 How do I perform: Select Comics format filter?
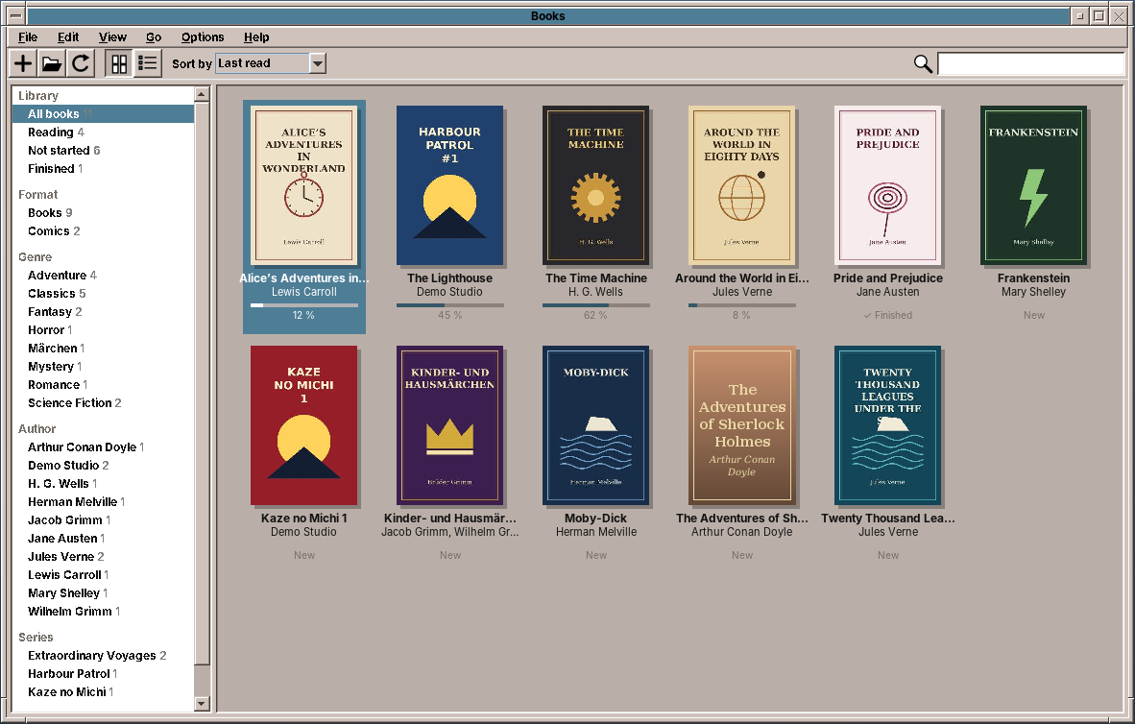(x=104, y=231)
